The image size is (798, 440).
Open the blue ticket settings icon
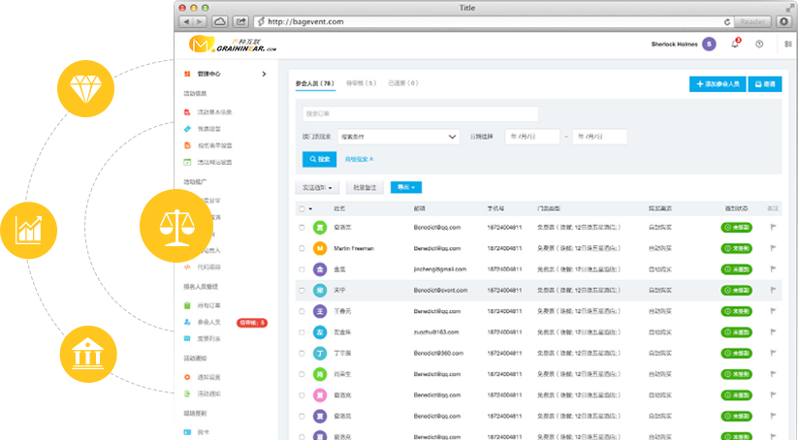tap(187, 129)
